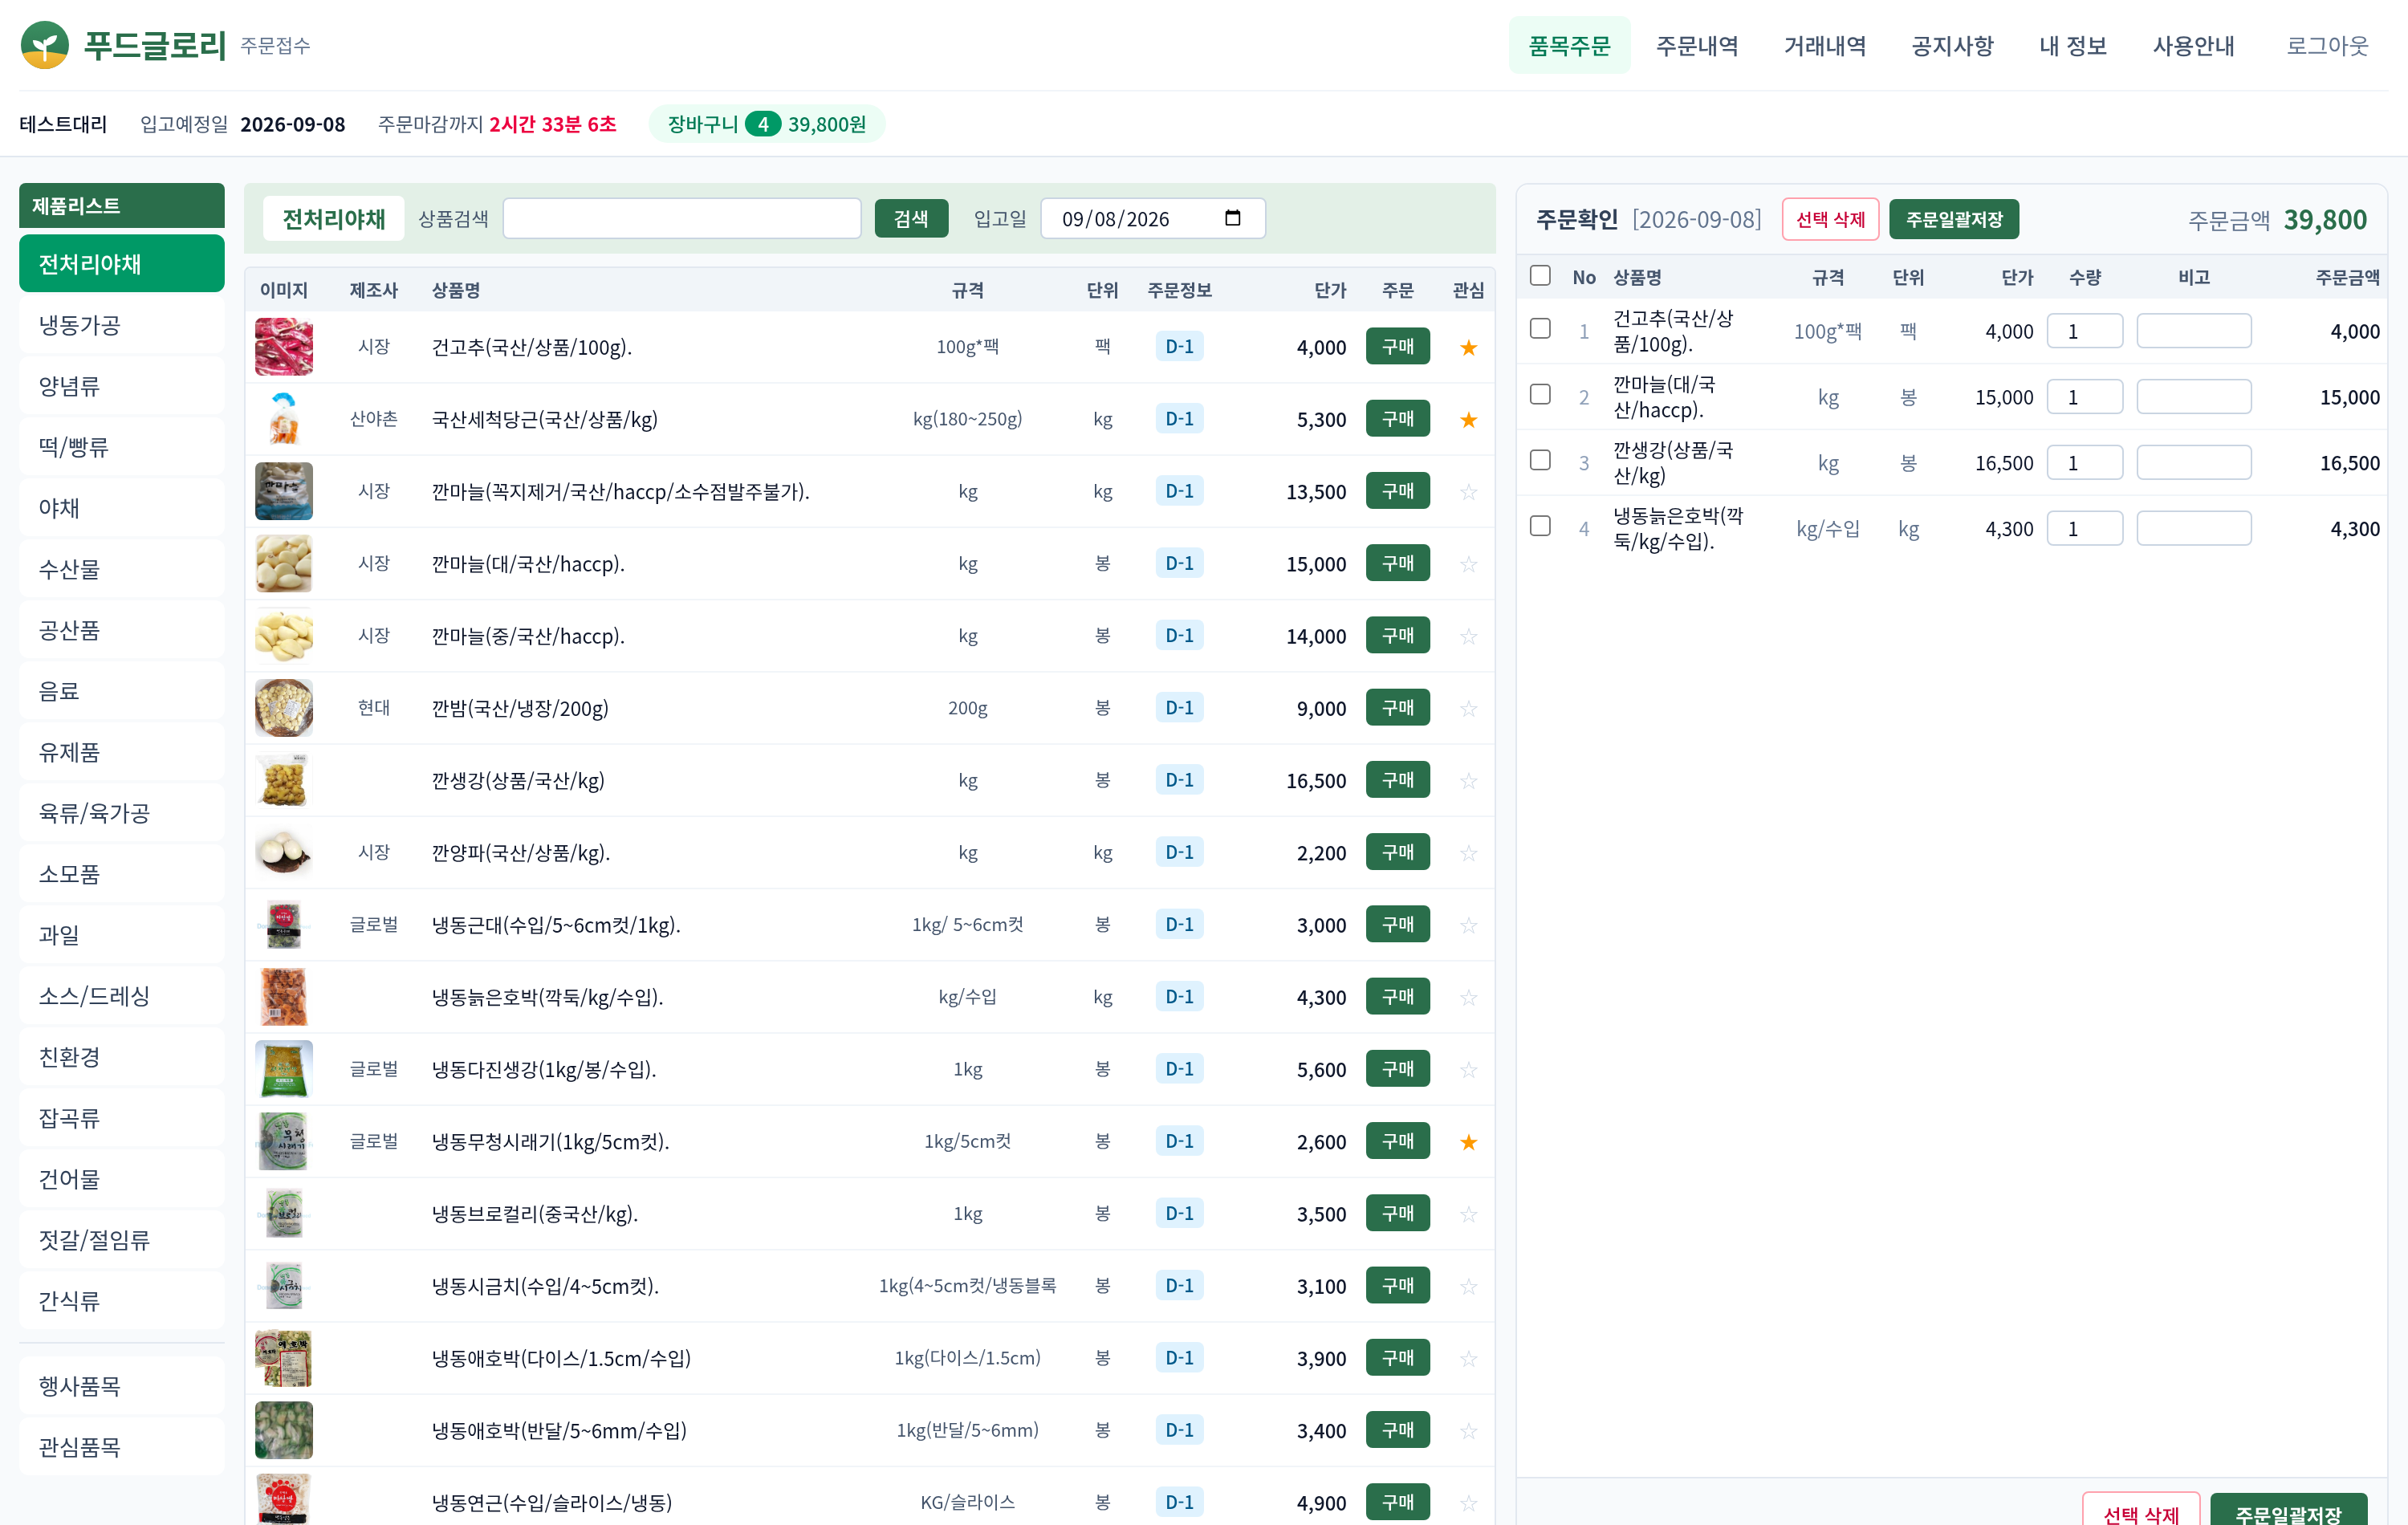Viewport: 2408px width, 1525px height.
Task: Star the 깐양파 product row
Action: click(1468, 853)
